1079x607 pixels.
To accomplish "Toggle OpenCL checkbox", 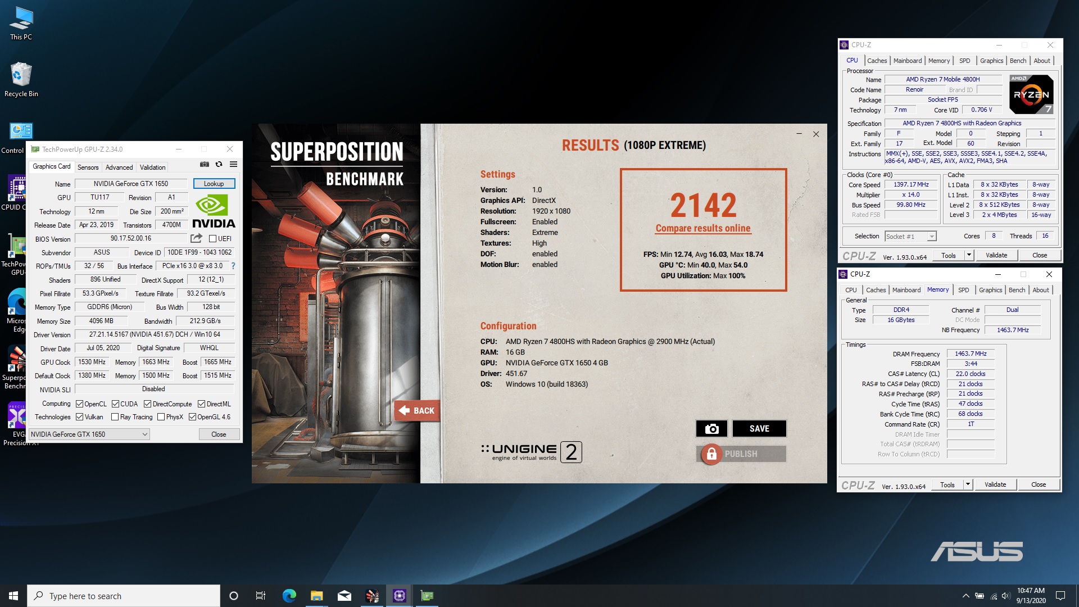I will 80,404.
